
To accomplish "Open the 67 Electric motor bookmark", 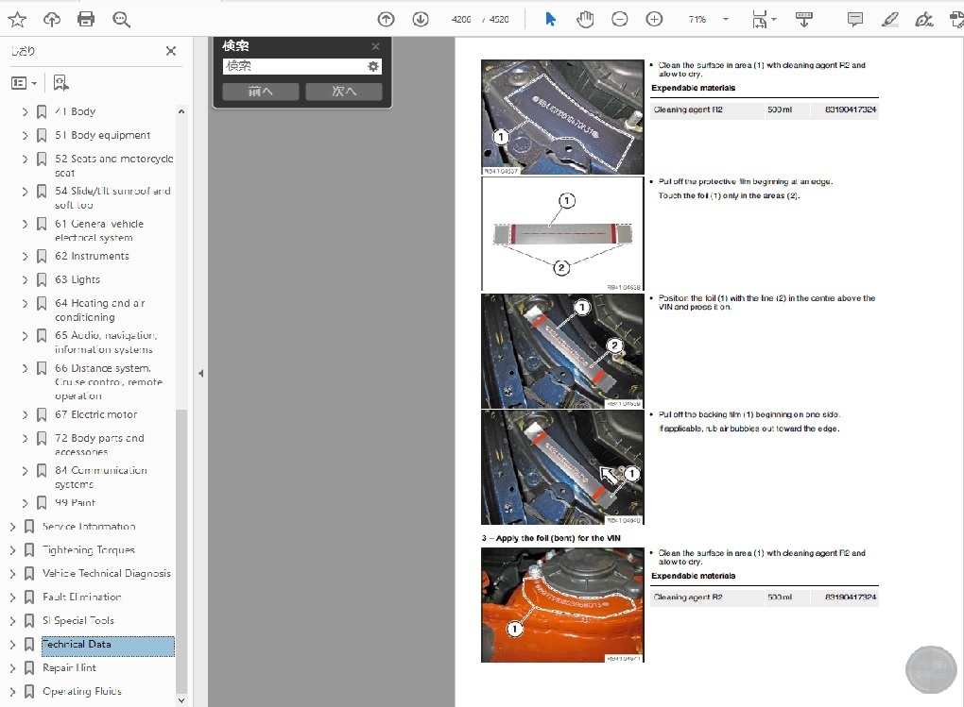I will pos(95,414).
